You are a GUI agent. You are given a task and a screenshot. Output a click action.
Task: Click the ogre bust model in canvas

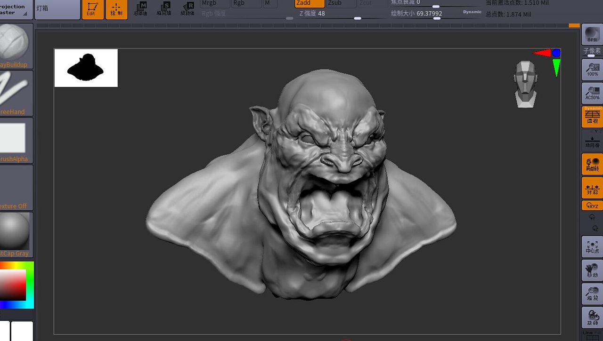click(x=301, y=184)
